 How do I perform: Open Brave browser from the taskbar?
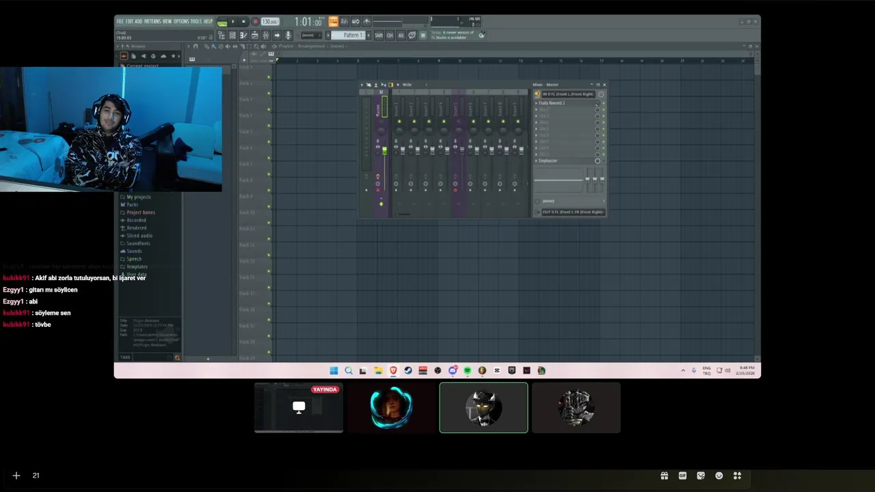pyautogui.click(x=393, y=370)
